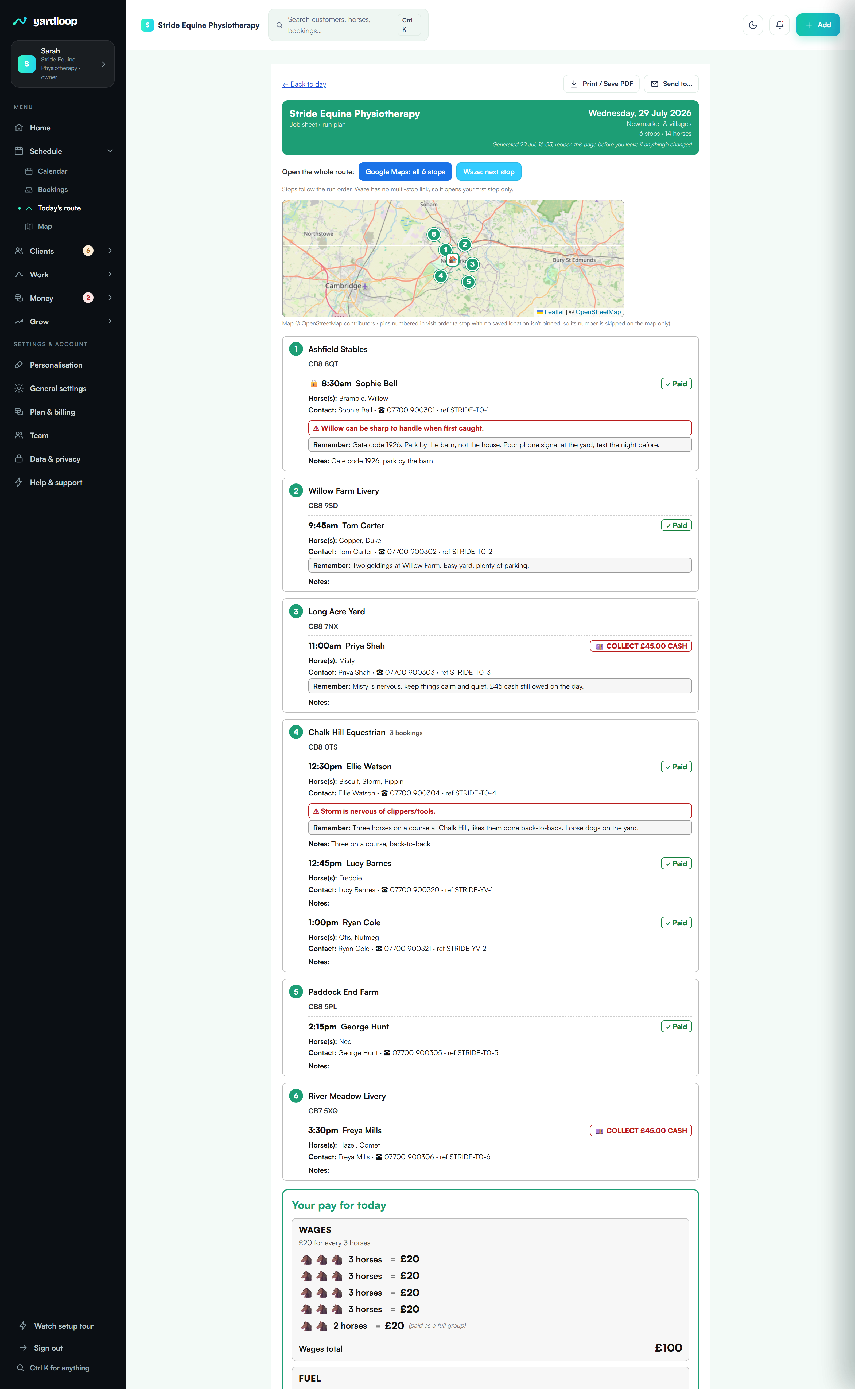Click Paddock End Farm stop title
The width and height of the screenshot is (855, 1389).
point(343,992)
